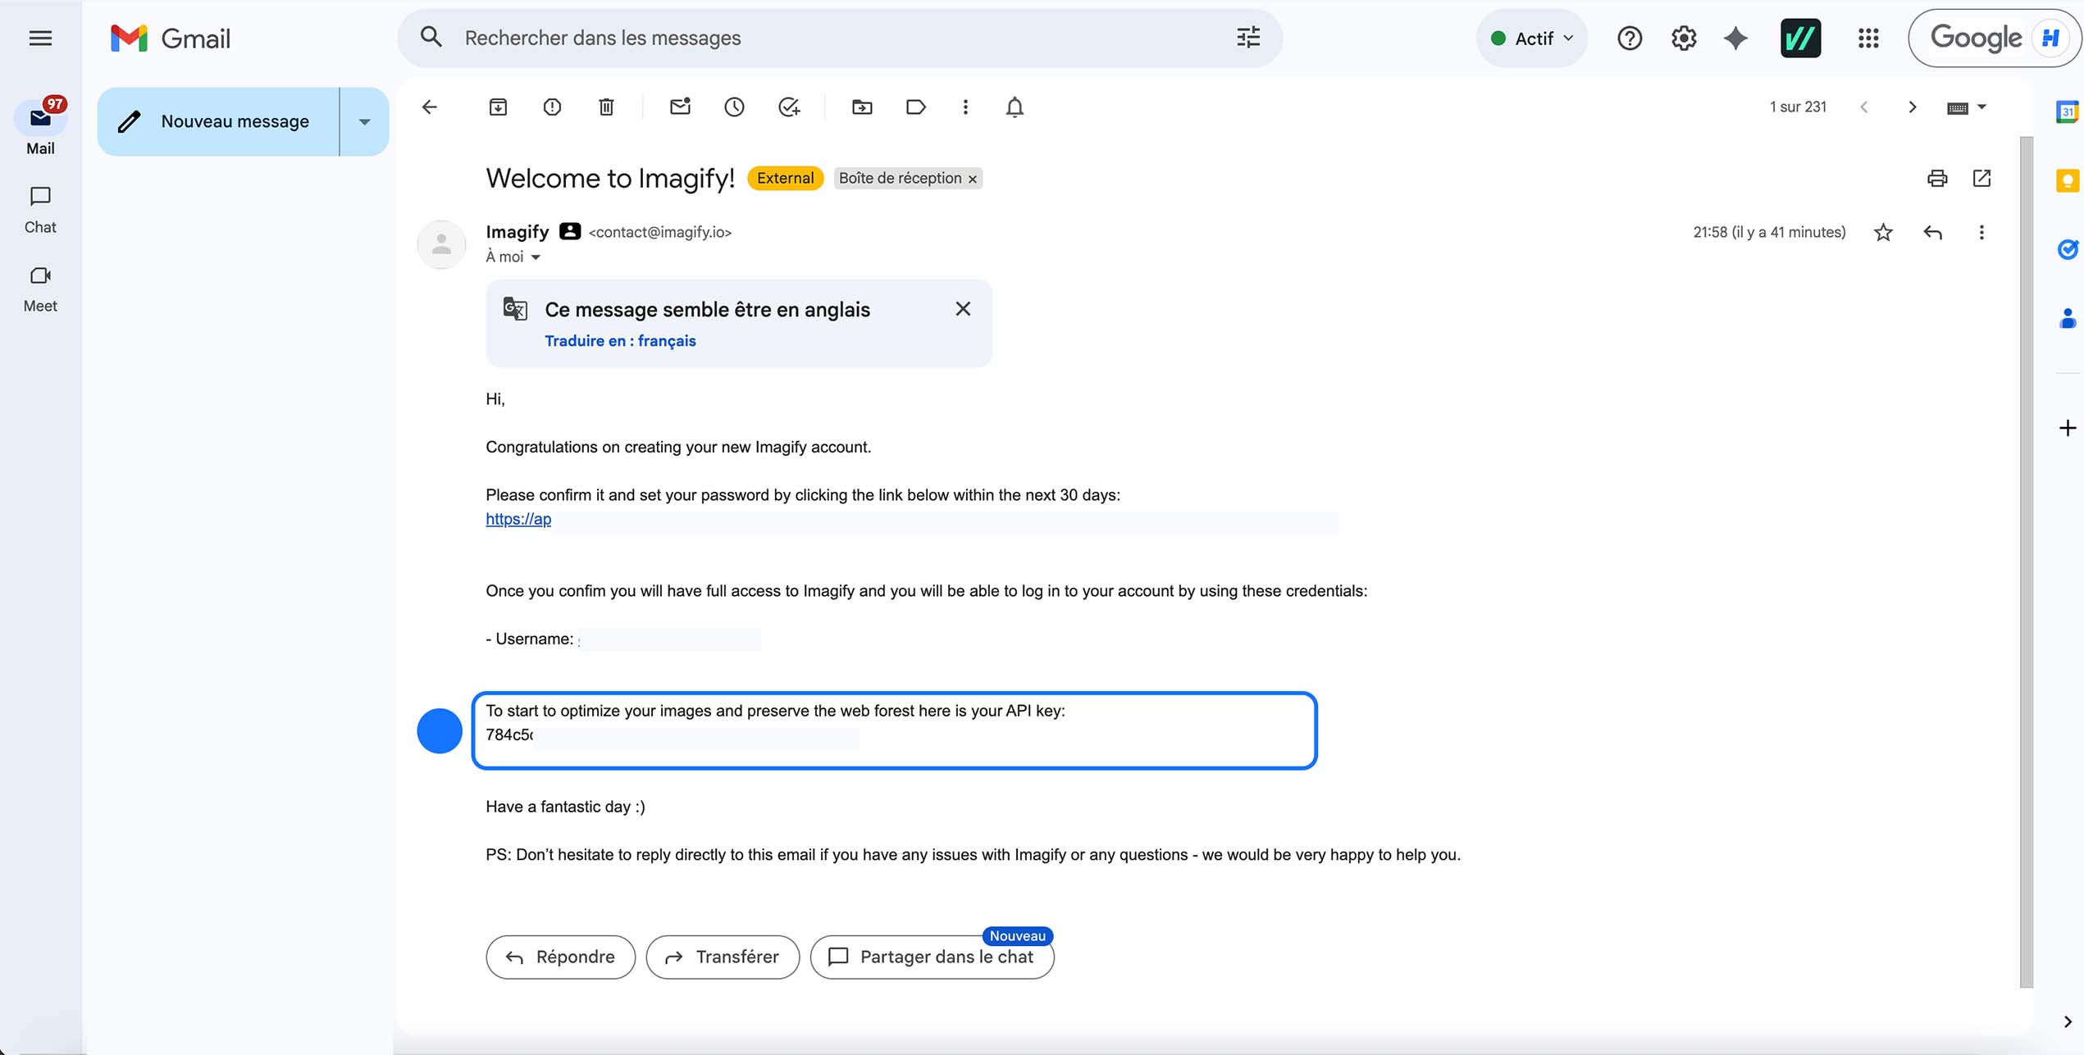
Task: Switch to the Chat section
Action: pyautogui.click(x=39, y=207)
